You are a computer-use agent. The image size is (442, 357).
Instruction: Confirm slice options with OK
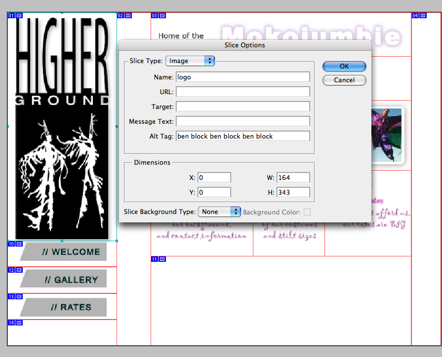pos(344,66)
